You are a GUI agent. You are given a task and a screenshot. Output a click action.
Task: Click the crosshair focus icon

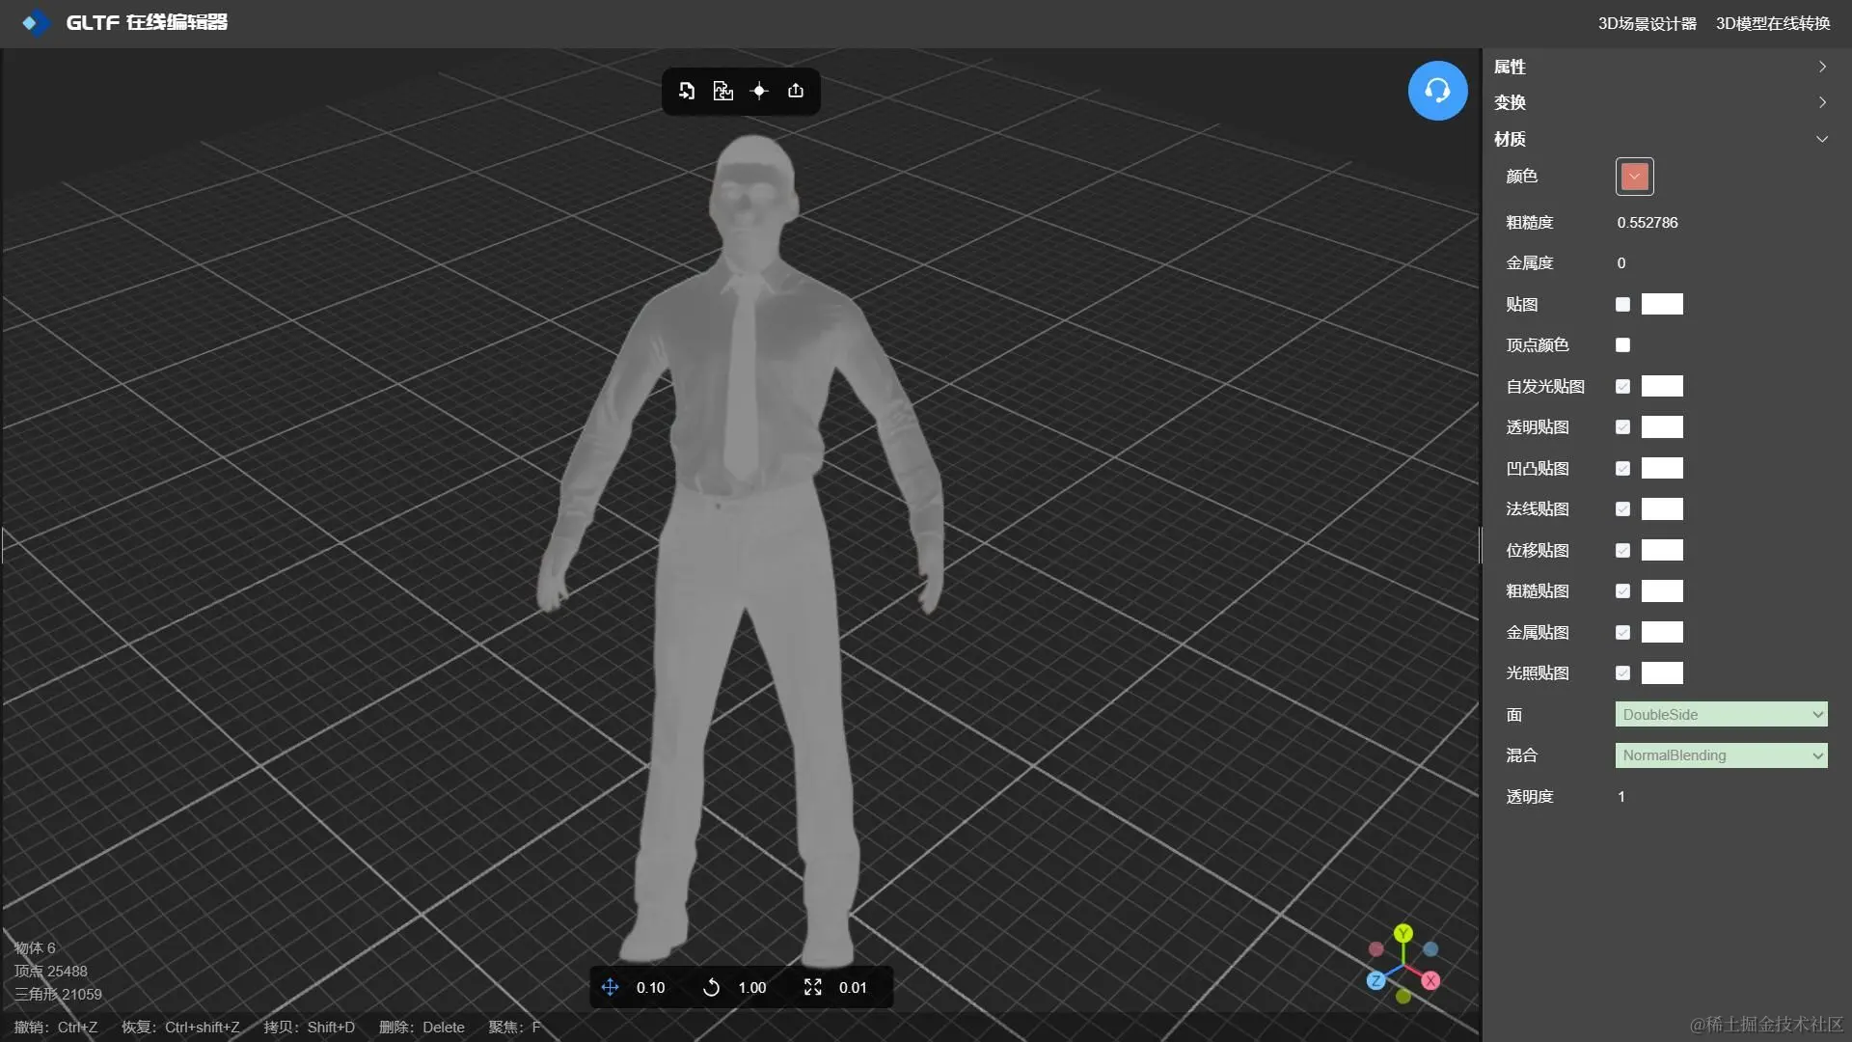click(x=759, y=91)
